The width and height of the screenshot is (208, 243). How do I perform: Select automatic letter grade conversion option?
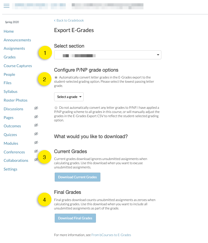tap(56, 77)
